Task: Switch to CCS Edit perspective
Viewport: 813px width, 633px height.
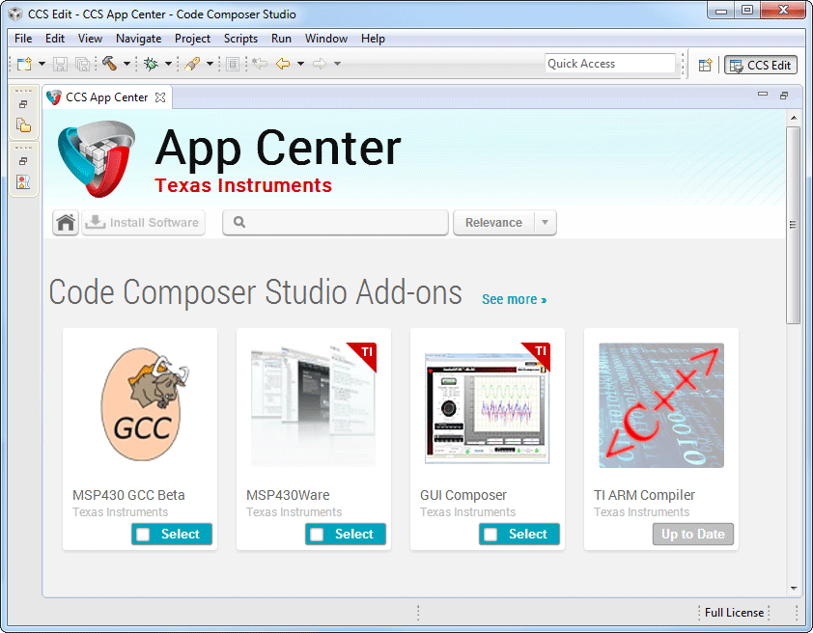Action: (760, 65)
